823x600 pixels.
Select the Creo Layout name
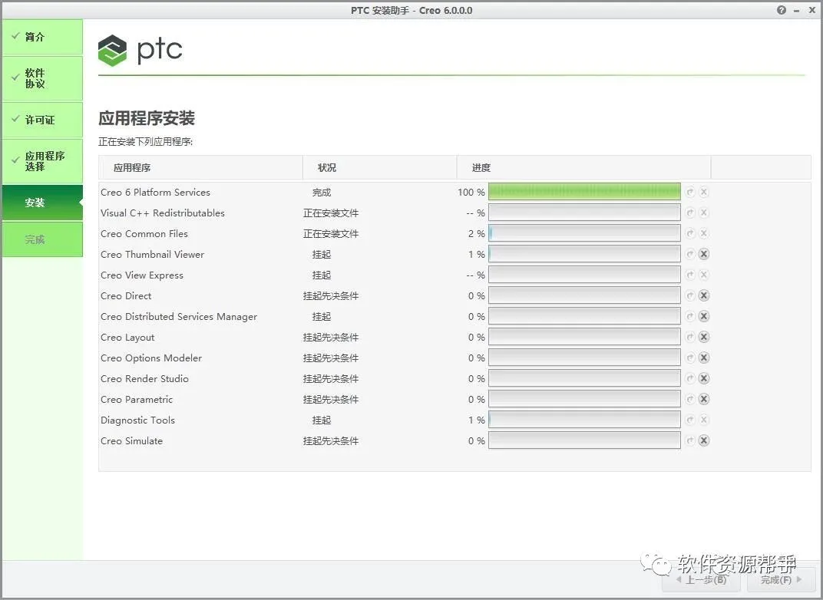tap(127, 338)
